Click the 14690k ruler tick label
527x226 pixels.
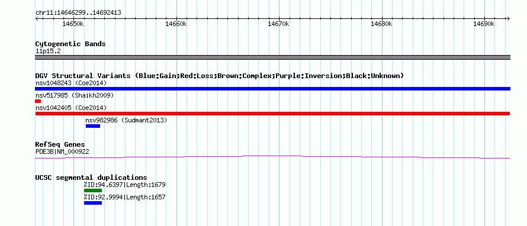point(484,24)
